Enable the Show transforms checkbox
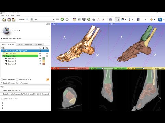Viewport: 165px width, 123px height. pyautogui.click(x=2, y=80)
